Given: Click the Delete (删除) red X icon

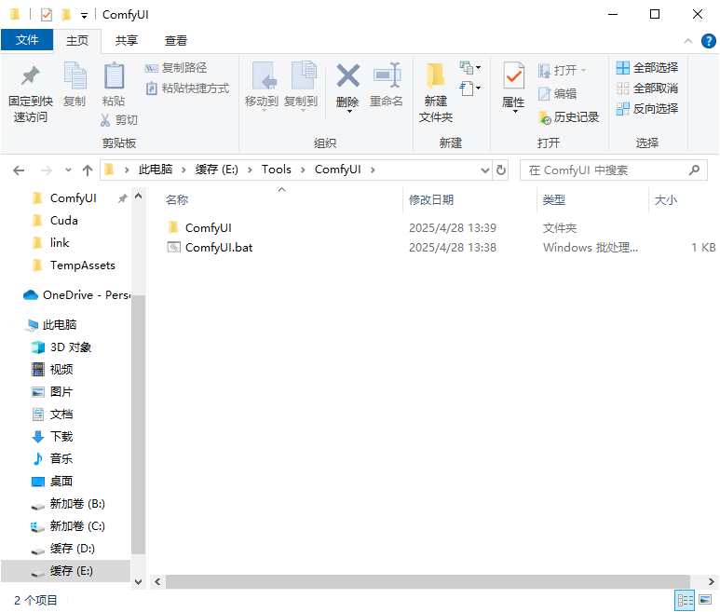Looking at the screenshot, I should (x=348, y=75).
